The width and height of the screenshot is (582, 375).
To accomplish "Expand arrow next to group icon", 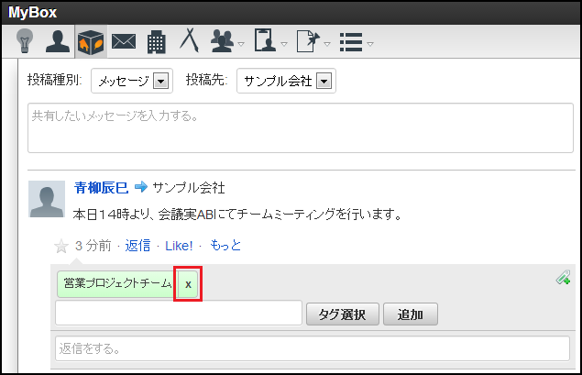I will point(241,44).
